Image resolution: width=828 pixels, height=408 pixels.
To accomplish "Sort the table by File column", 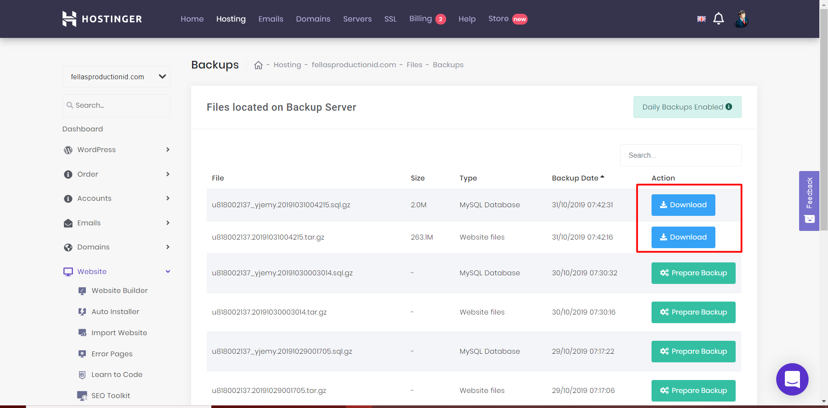I will pos(218,178).
